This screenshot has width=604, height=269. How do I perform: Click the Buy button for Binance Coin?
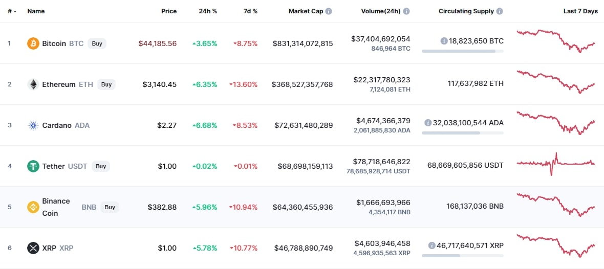[110, 207]
